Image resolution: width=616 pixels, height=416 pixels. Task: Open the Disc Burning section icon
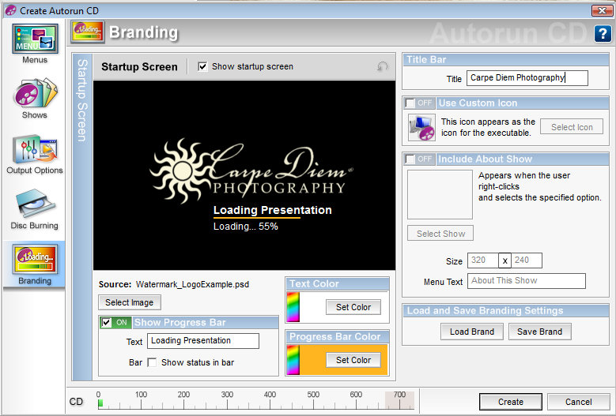[35, 204]
